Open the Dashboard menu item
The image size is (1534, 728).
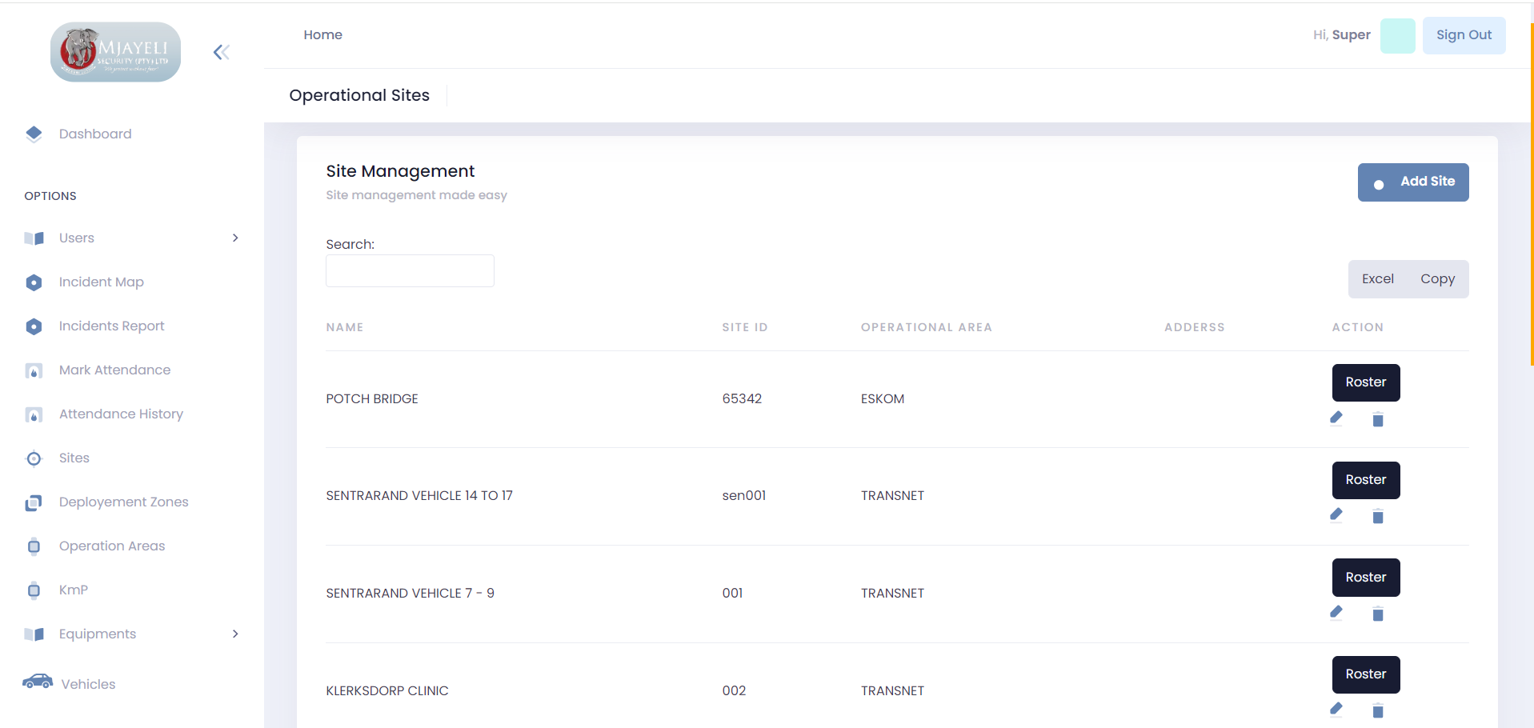(95, 134)
